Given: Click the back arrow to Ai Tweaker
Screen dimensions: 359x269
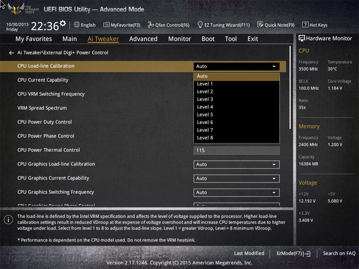Looking at the screenshot, I should [x=11, y=53].
